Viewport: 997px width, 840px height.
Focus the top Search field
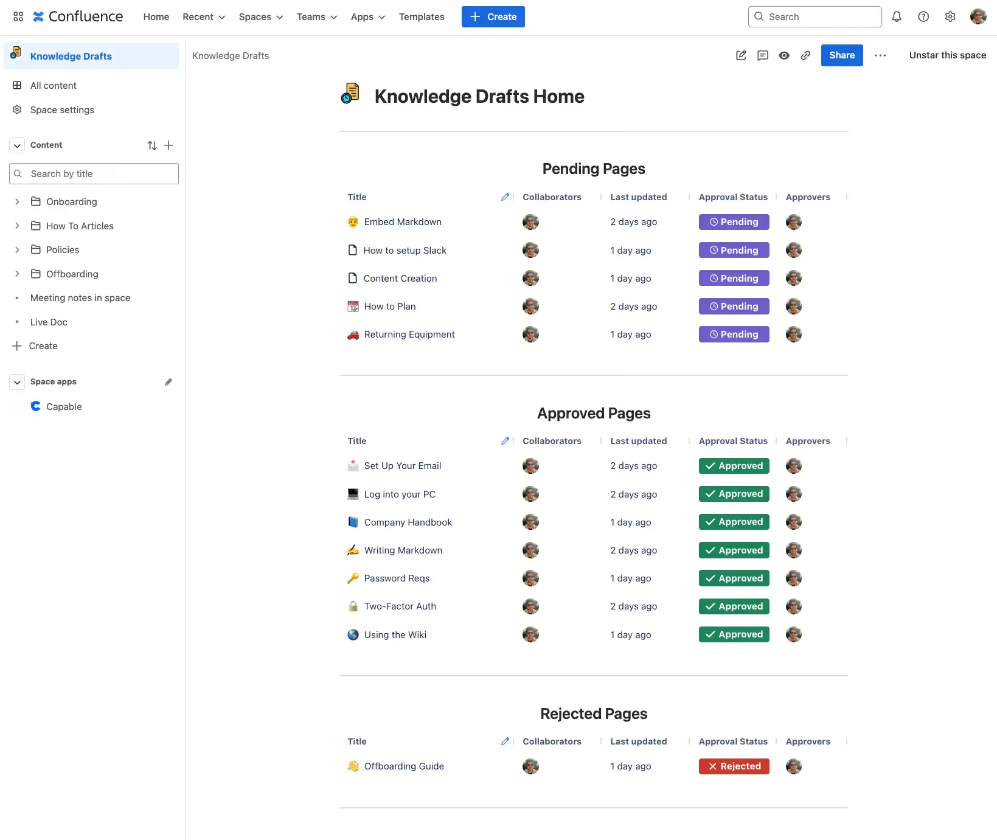tap(815, 17)
